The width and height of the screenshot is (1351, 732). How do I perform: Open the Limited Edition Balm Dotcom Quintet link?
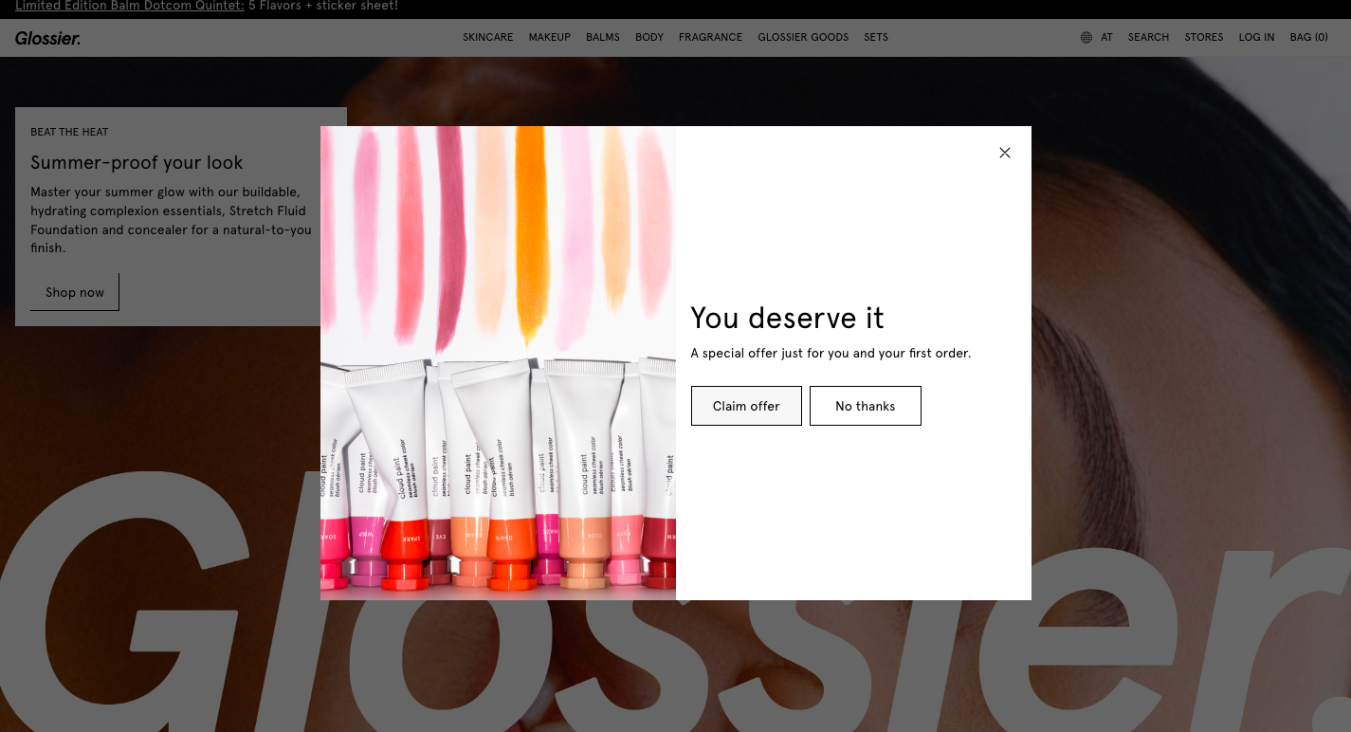[130, 7]
